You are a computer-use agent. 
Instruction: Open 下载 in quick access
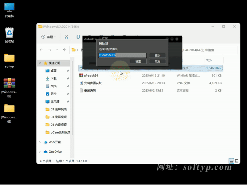53,79
